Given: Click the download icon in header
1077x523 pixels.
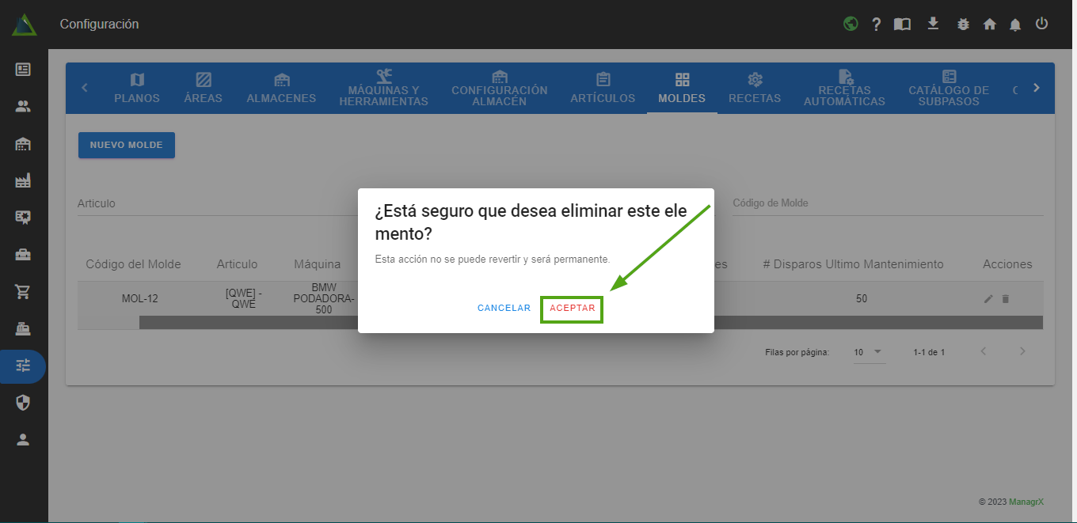Looking at the screenshot, I should pos(933,24).
